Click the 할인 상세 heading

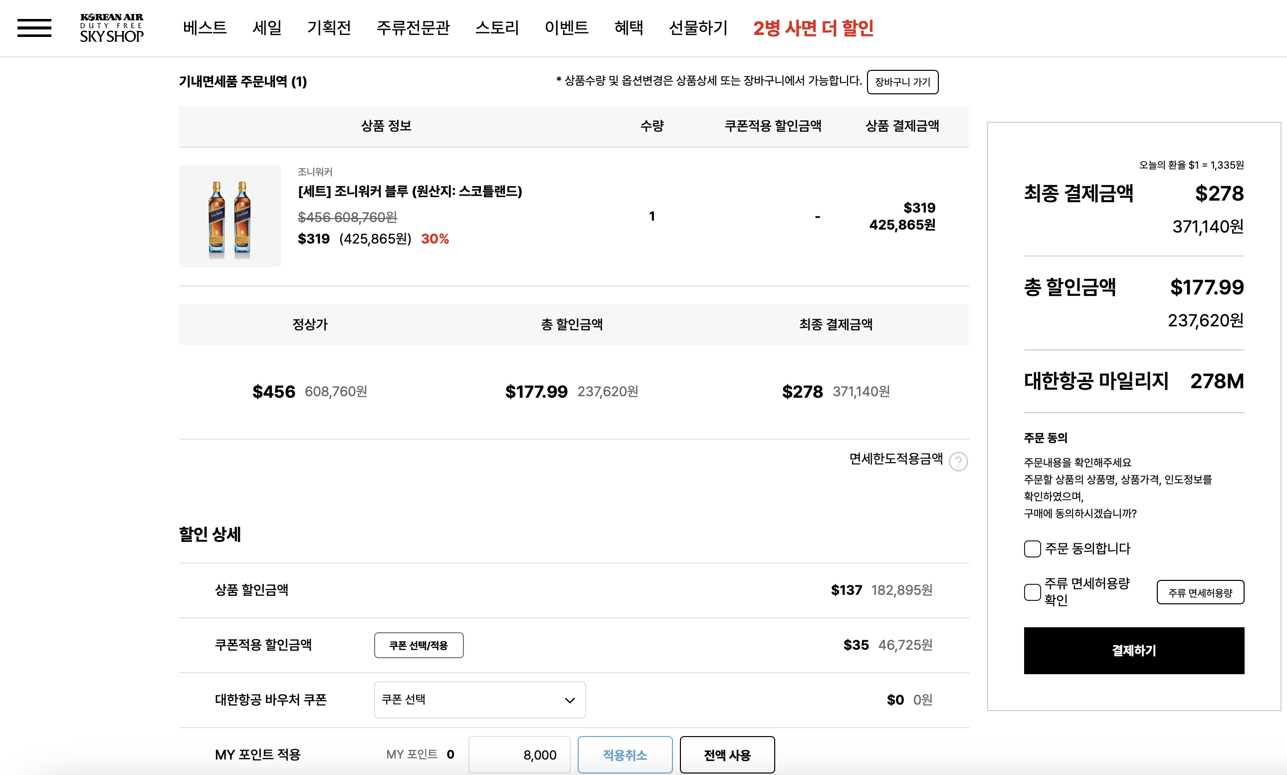[x=210, y=534]
